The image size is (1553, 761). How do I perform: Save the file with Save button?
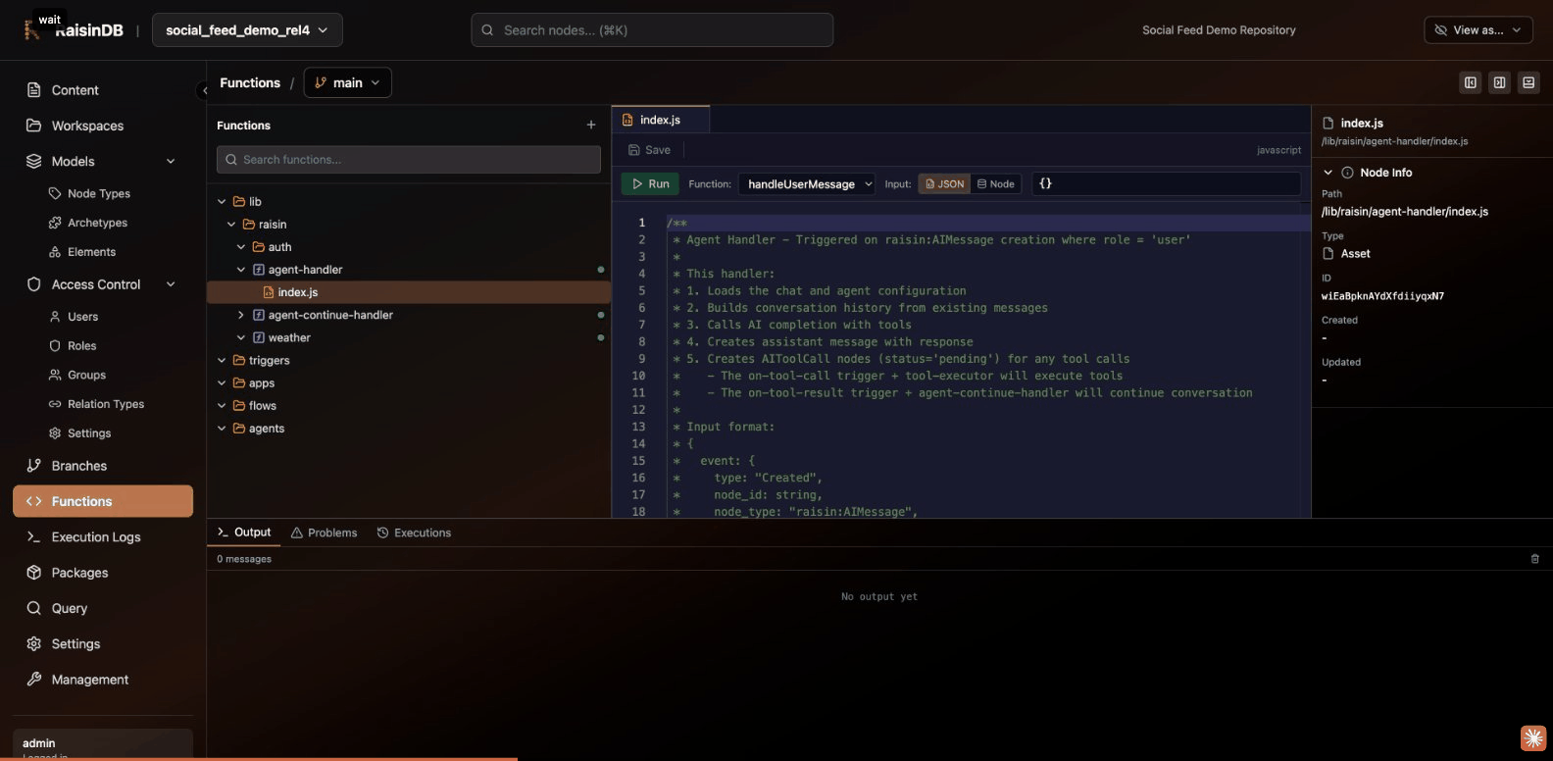pos(649,150)
